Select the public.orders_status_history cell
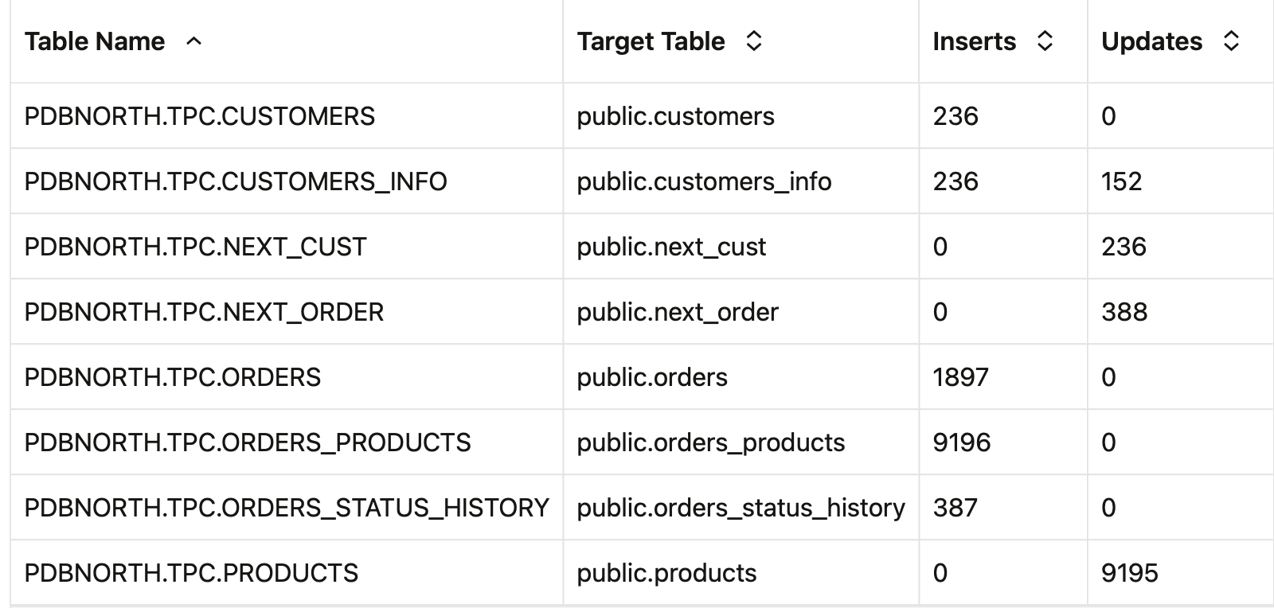 click(741, 507)
